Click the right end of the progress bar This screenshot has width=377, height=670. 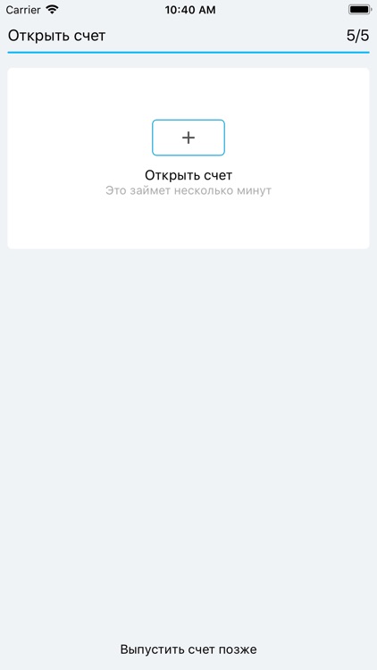point(366,53)
